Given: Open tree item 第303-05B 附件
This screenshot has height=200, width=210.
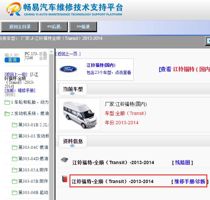Looking at the screenshot, I should pos(33,181).
